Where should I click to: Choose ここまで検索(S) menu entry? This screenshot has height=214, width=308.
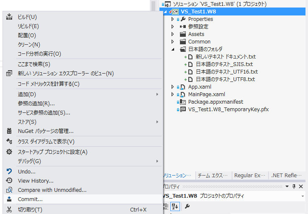click(82, 64)
